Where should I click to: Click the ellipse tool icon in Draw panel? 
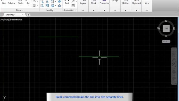coord(34,1)
